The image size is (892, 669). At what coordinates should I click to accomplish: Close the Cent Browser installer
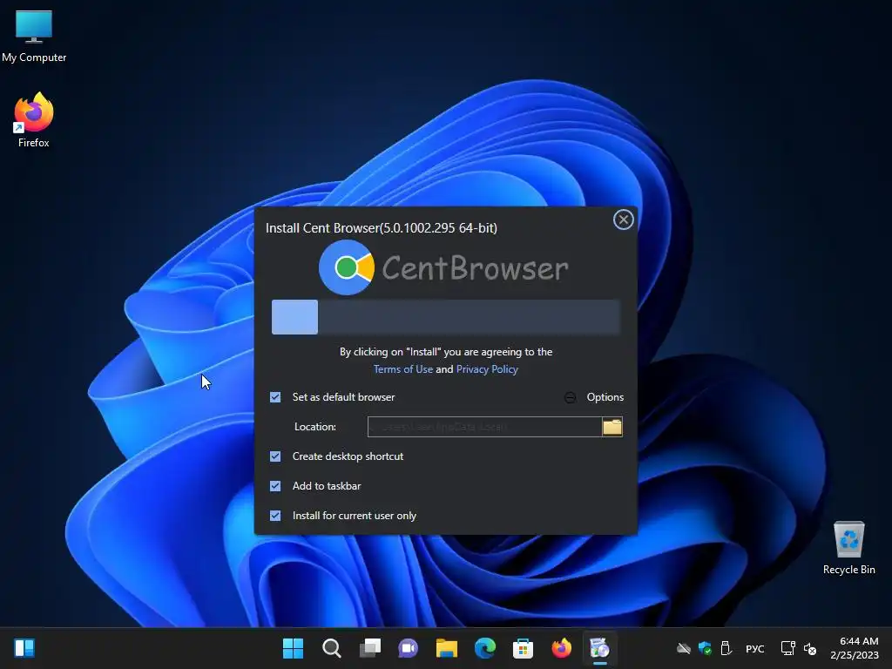tap(624, 220)
